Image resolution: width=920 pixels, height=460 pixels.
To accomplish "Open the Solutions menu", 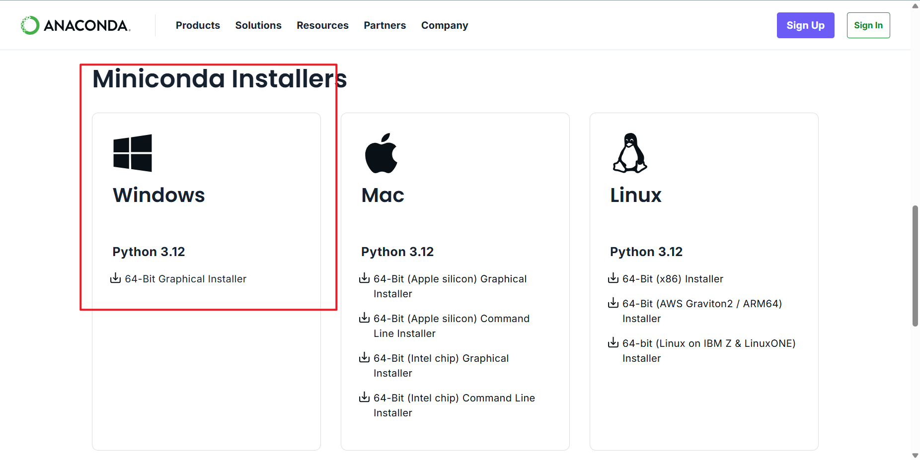I will 258,25.
